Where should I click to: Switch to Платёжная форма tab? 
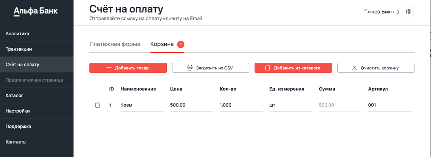(x=115, y=44)
